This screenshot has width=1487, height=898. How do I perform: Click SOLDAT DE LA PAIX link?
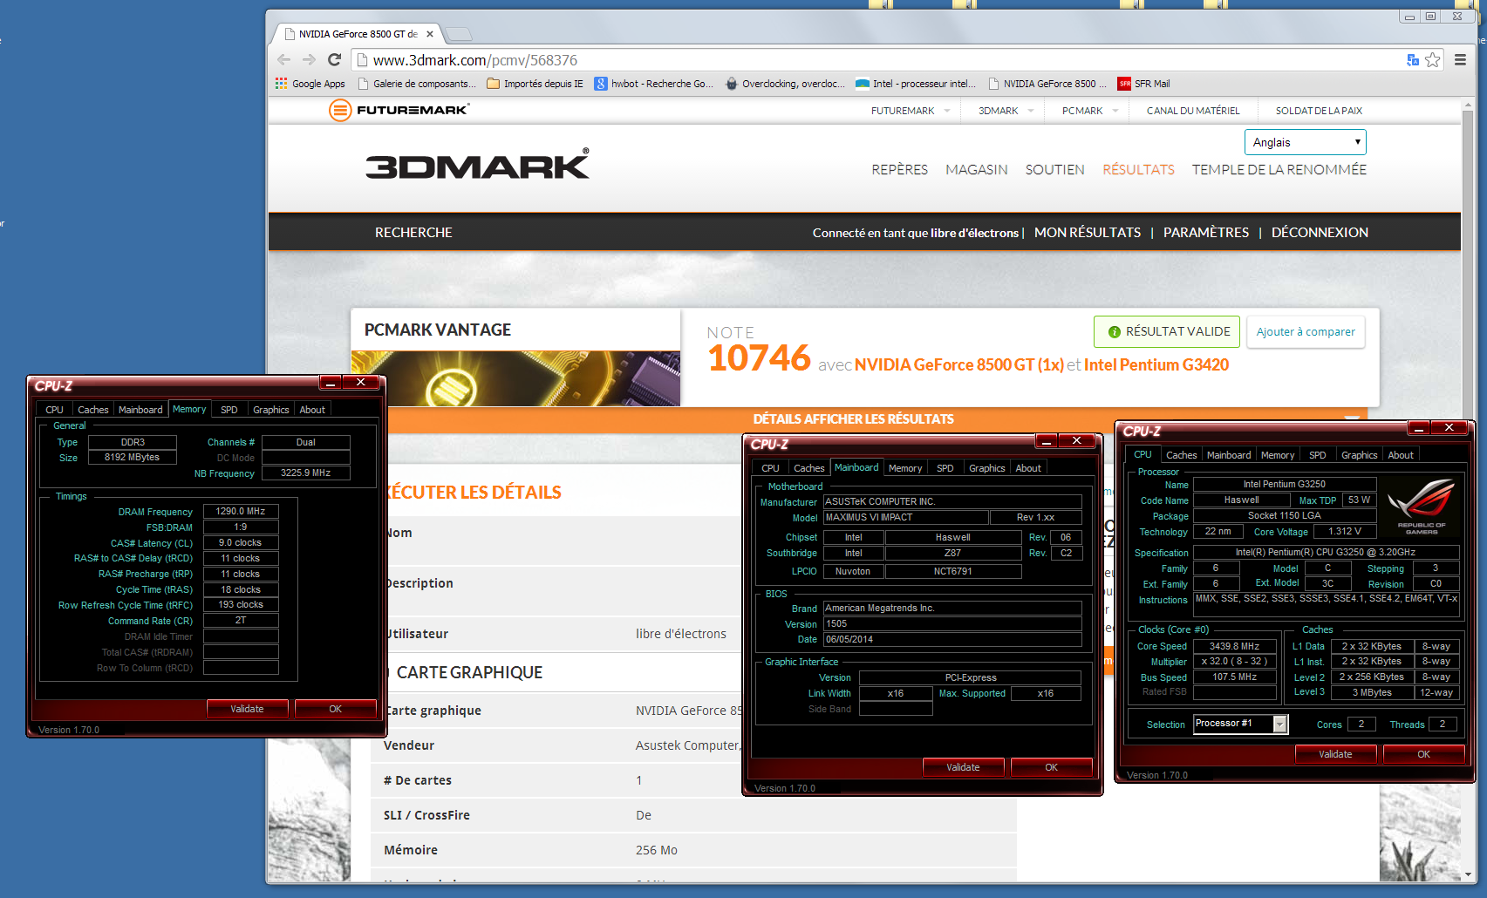(1319, 111)
